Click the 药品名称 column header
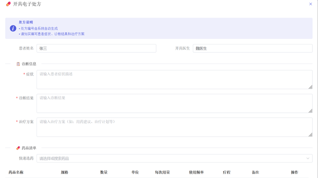 coord(16,172)
